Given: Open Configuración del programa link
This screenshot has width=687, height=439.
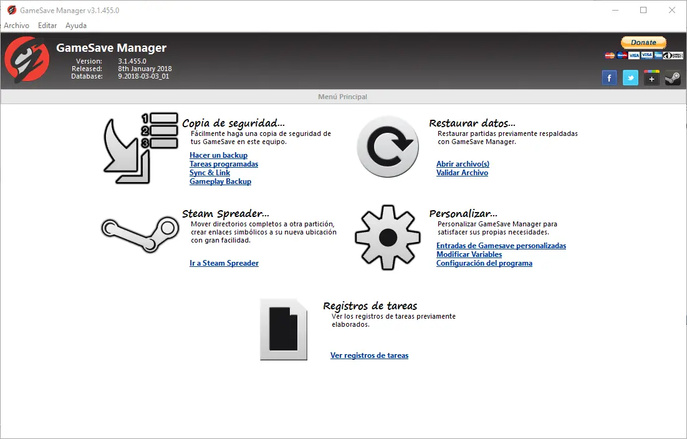Looking at the screenshot, I should 484,263.
